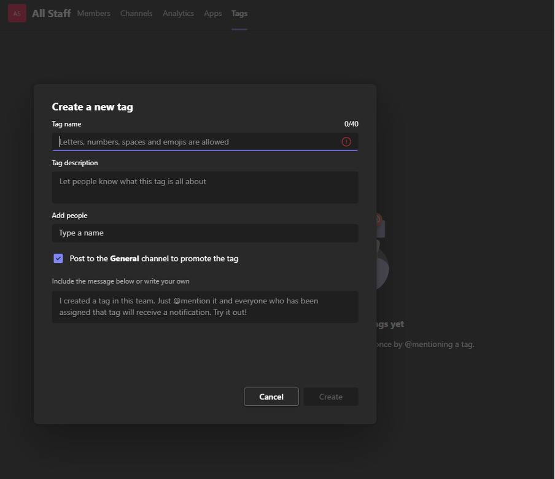555x479 pixels.
Task: Click into the Tag description text area
Action: 204,187
